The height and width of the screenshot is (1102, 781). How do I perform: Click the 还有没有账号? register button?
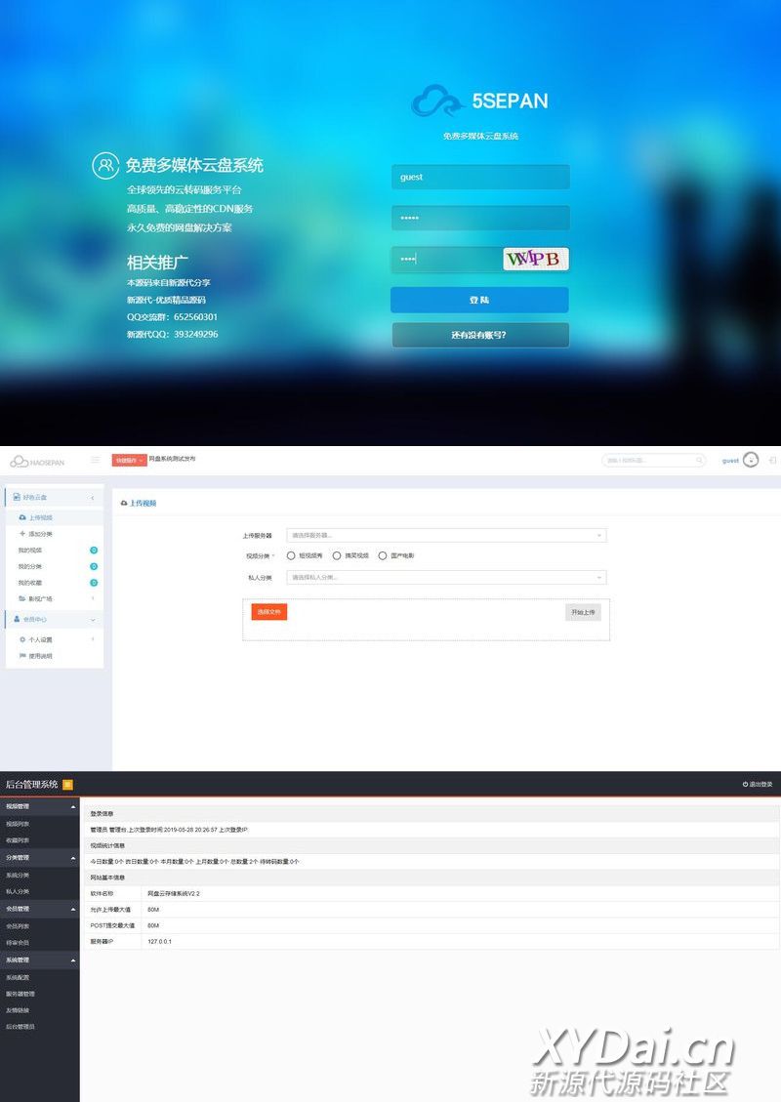(x=480, y=335)
